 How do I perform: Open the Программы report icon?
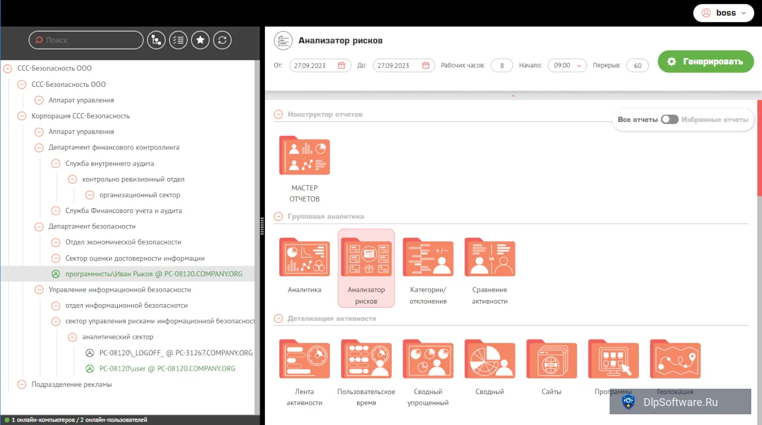[x=614, y=359]
